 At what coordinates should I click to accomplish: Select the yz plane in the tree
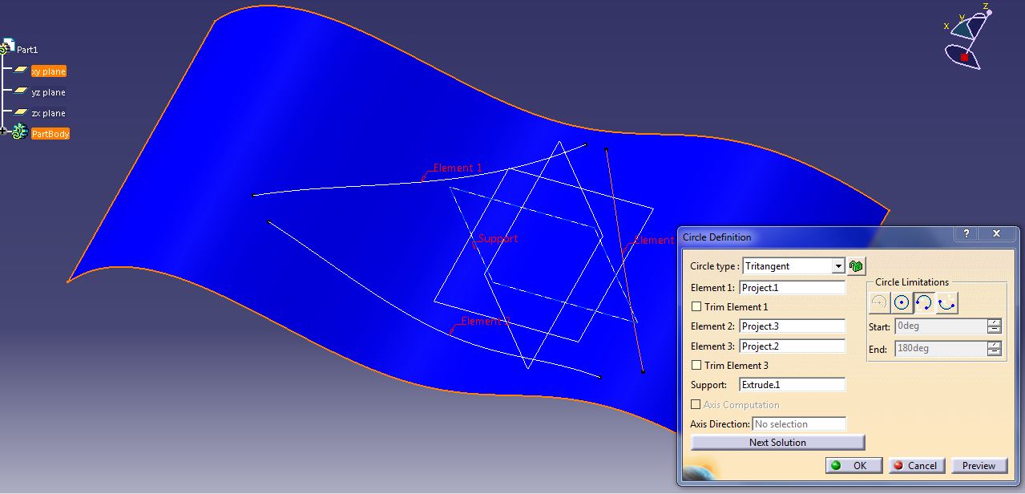(48, 92)
